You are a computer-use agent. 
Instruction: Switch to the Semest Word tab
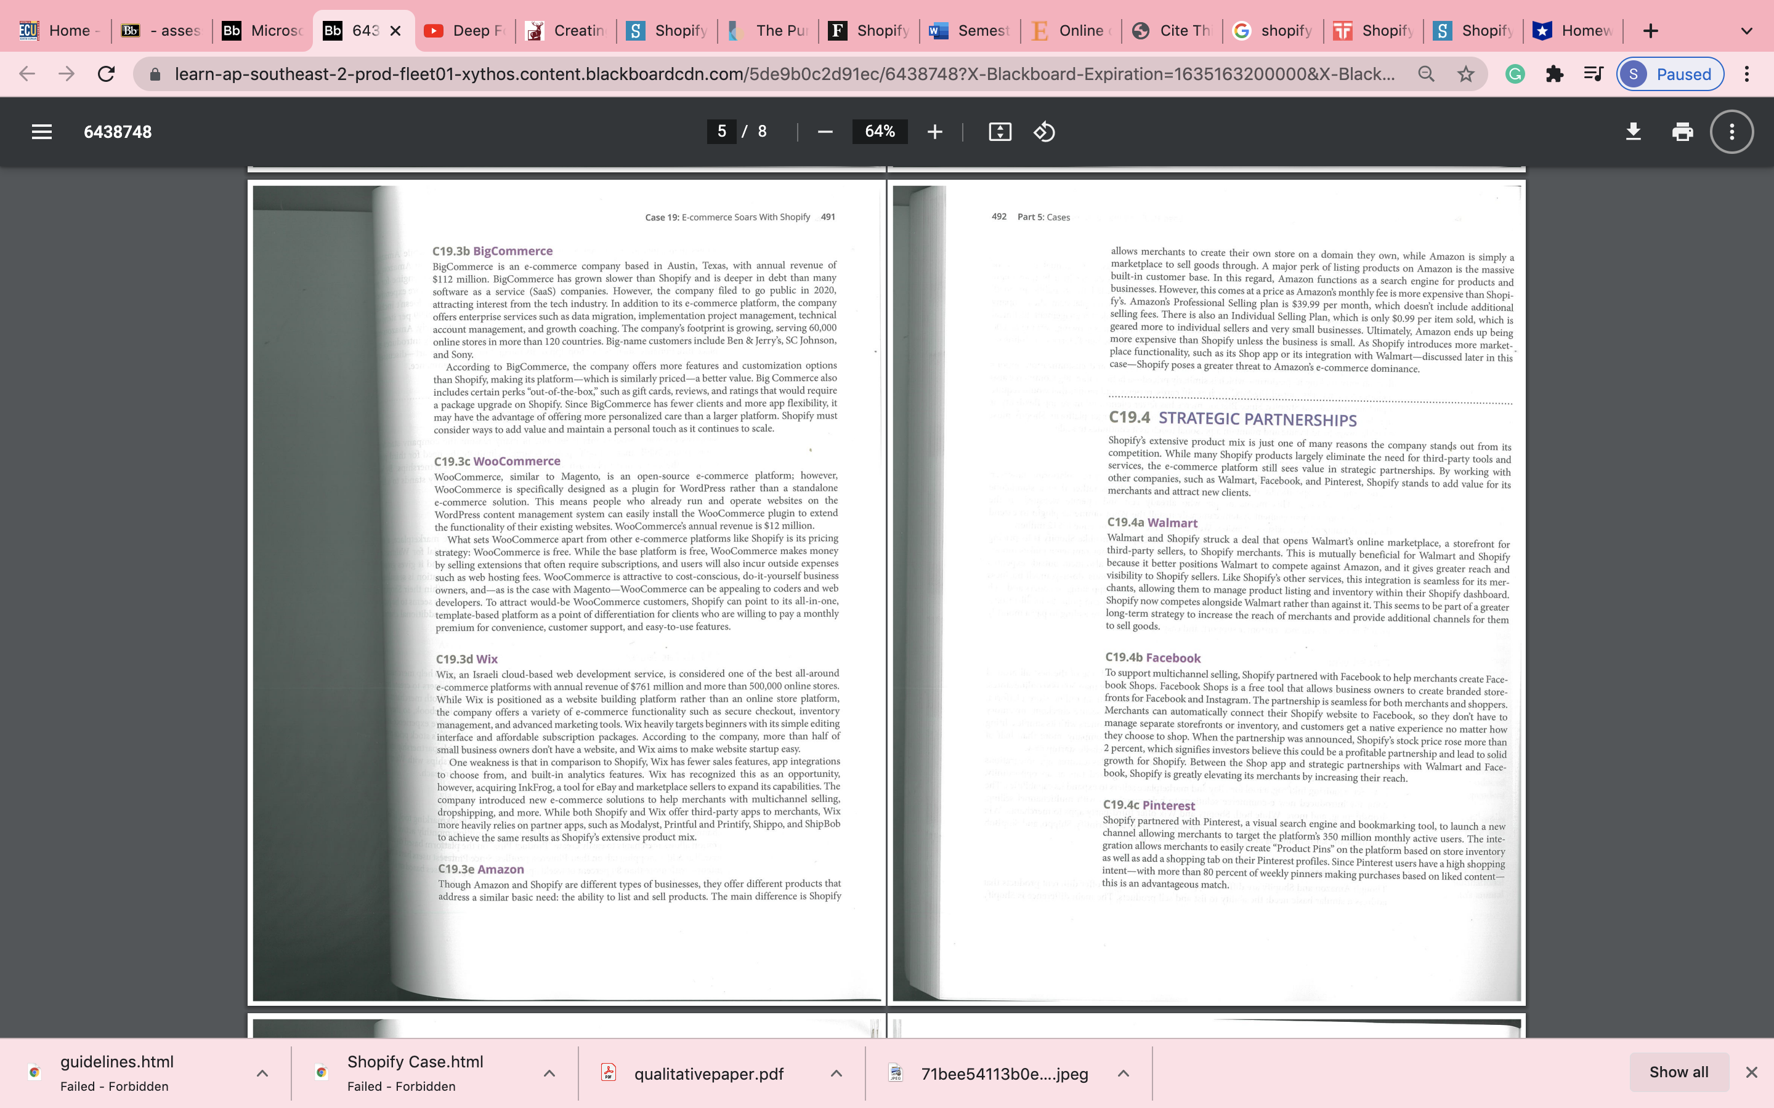[969, 31]
